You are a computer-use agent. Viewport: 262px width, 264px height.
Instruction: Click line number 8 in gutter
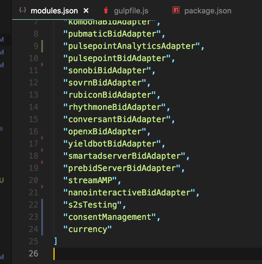coord(36,34)
